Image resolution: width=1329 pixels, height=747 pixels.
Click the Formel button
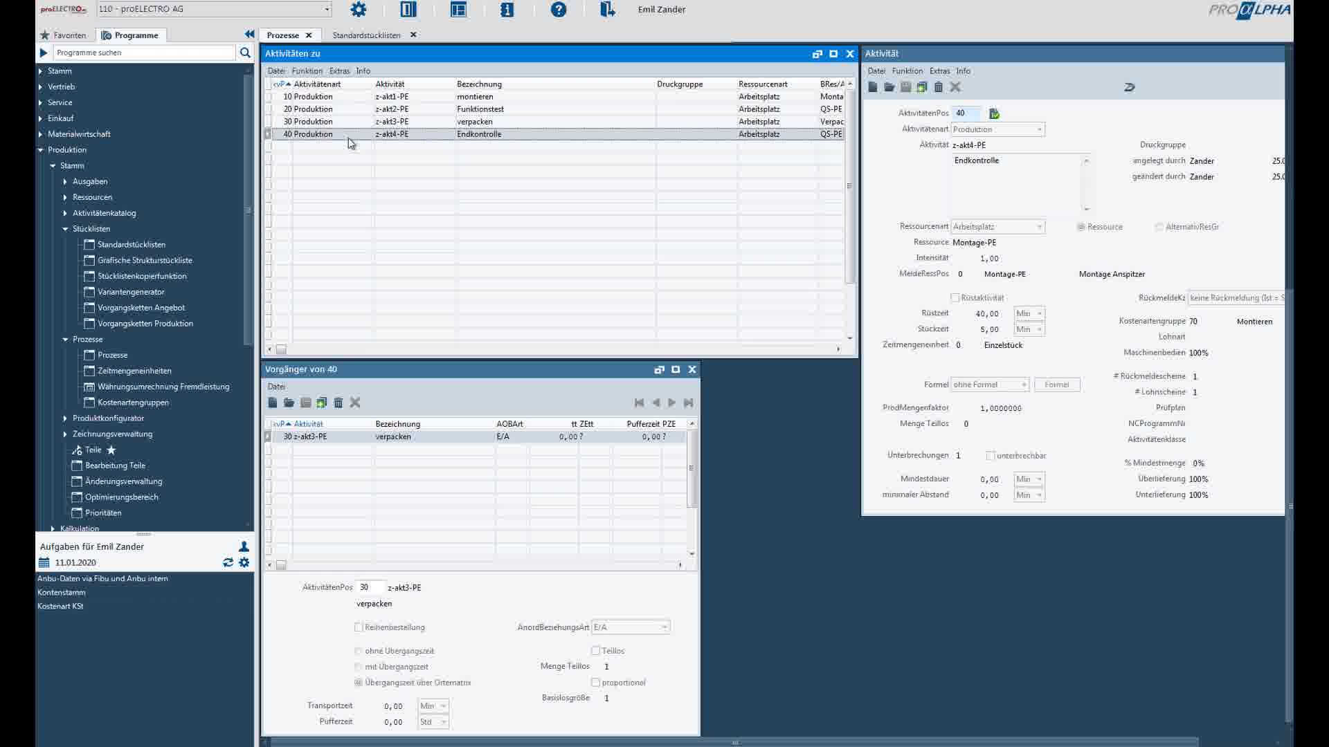click(x=1057, y=385)
